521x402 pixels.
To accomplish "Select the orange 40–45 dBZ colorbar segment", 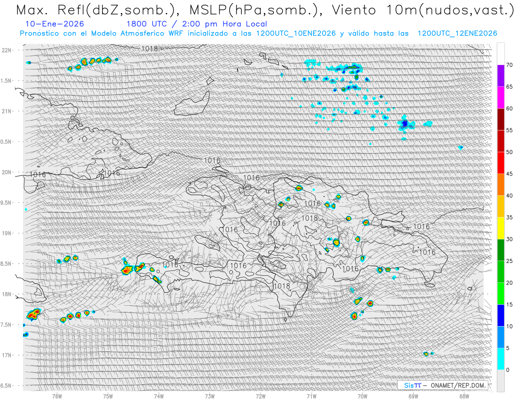I will (x=501, y=185).
